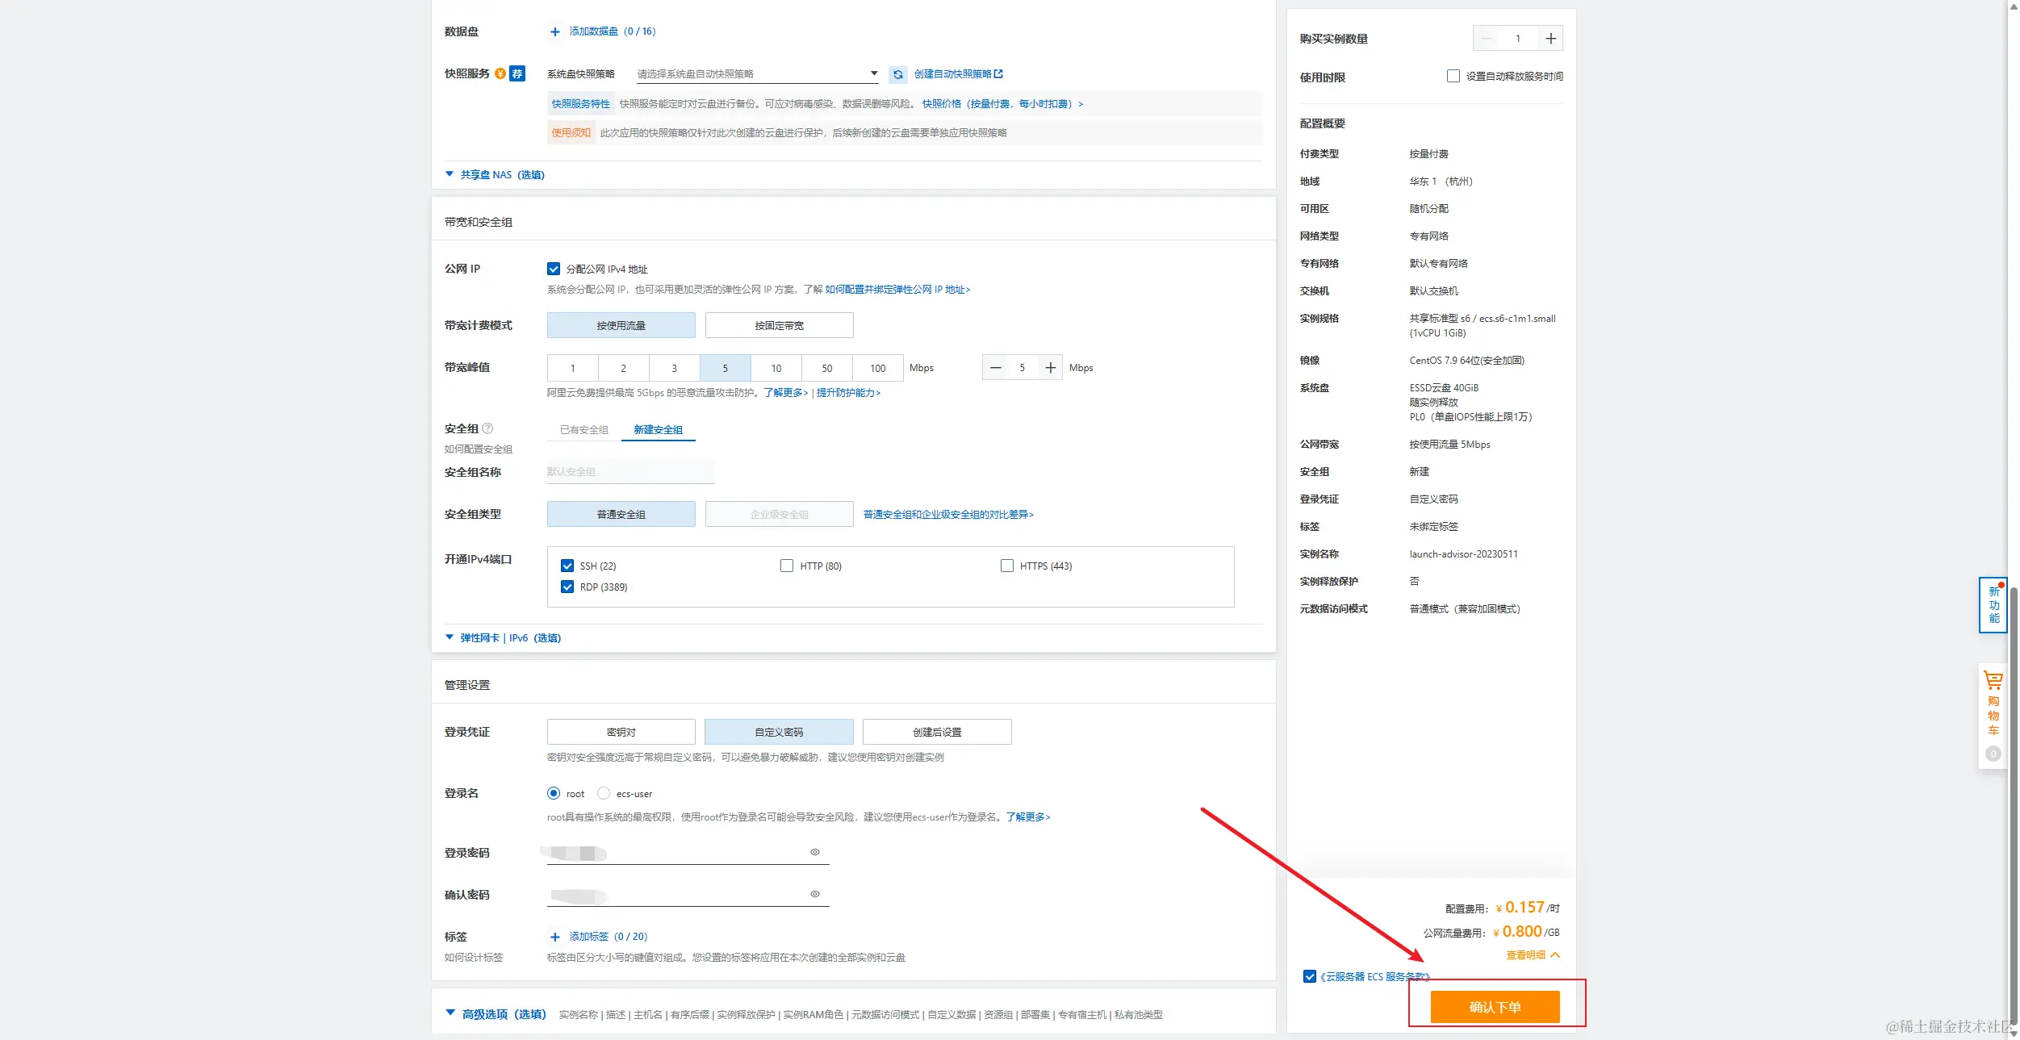The image size is (2020, 1040).
Task: Select the key pair login credential option
Action: point(621,732)
